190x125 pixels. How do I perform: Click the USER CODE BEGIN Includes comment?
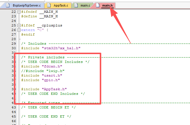coord(55,62)
